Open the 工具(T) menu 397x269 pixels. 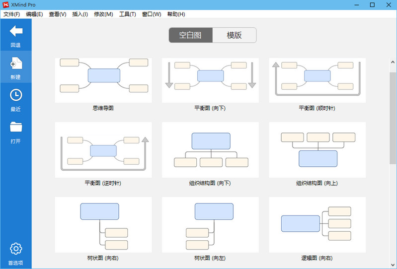[x=127, y=14]
